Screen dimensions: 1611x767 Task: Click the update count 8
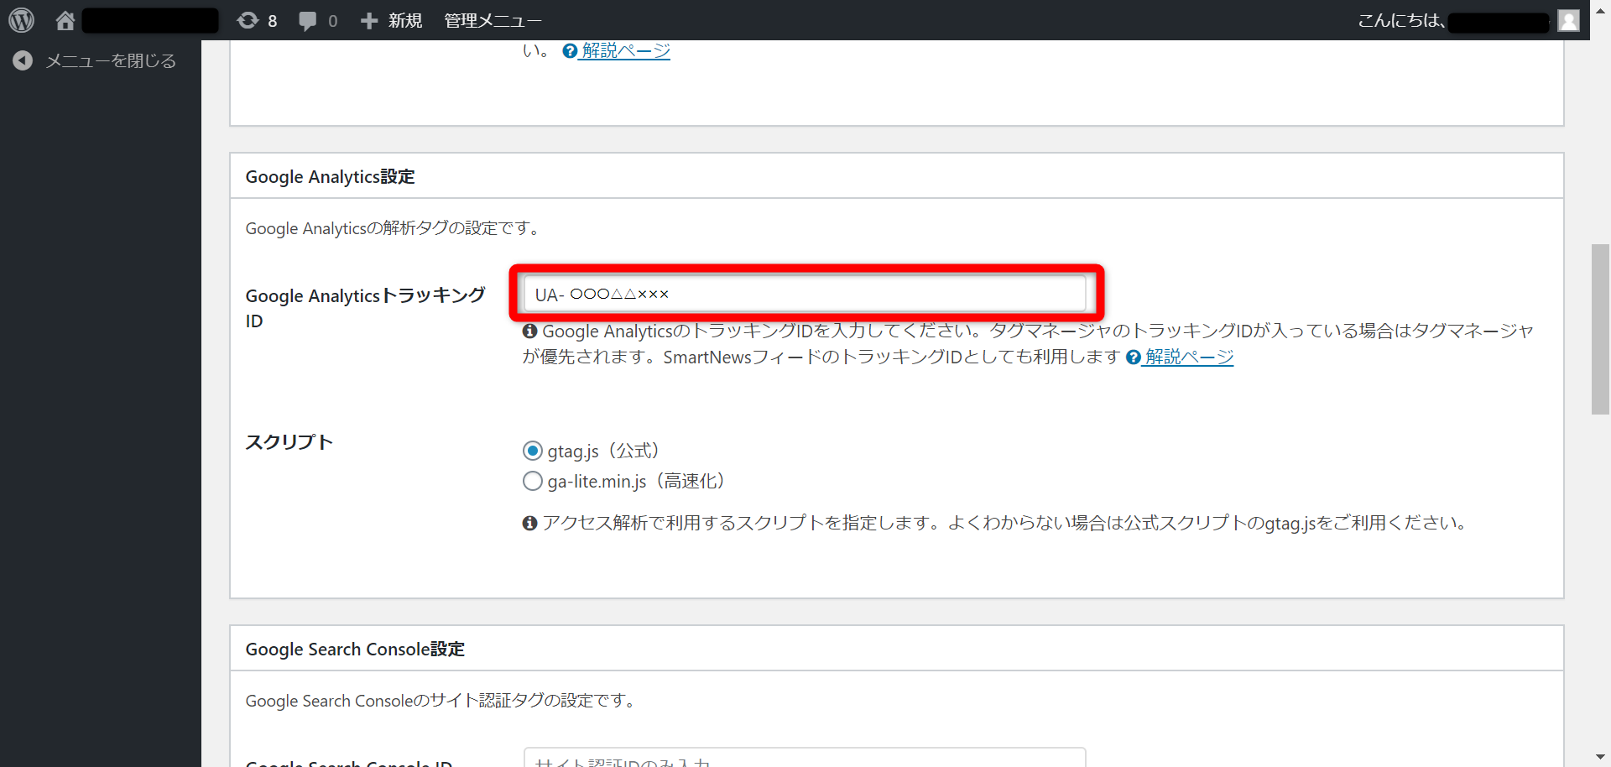[x=273, y=21]
